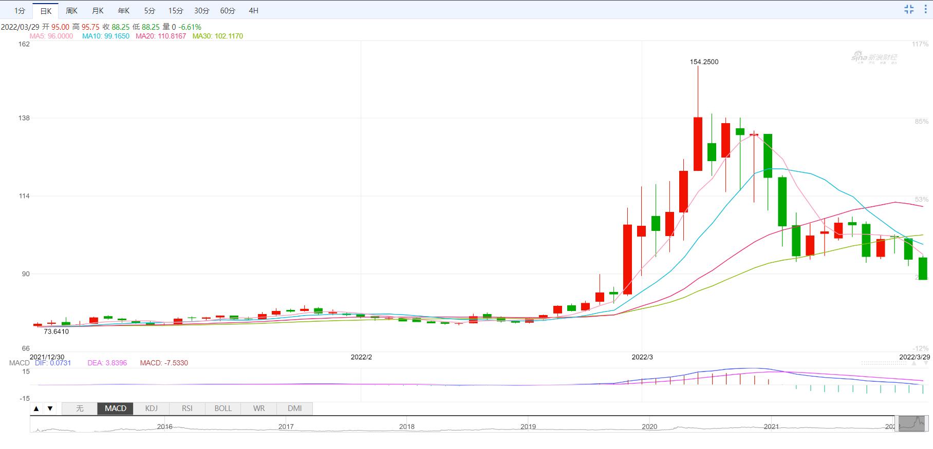Open the 月K monthly chart tab
The image size is (933, 449).
[x=98, y=11]
